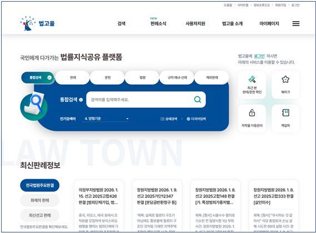Open the 검색 main menu

pos(121,23)
